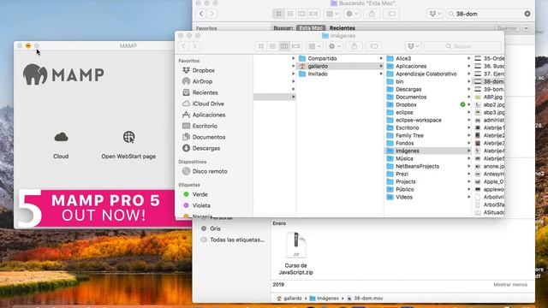This screenshot has height=308, width=548.
Task: Switch Imágenes window to icon view
Action: (x=261, y=46)
